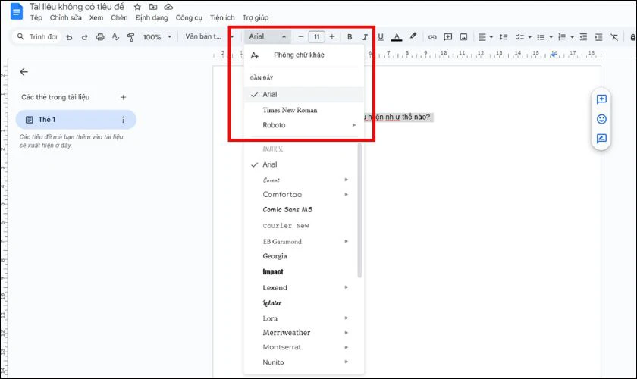Open the Công cụ menu
This screenshot has width=637, height=379.
pyautogui.click(x=189, y=17)
